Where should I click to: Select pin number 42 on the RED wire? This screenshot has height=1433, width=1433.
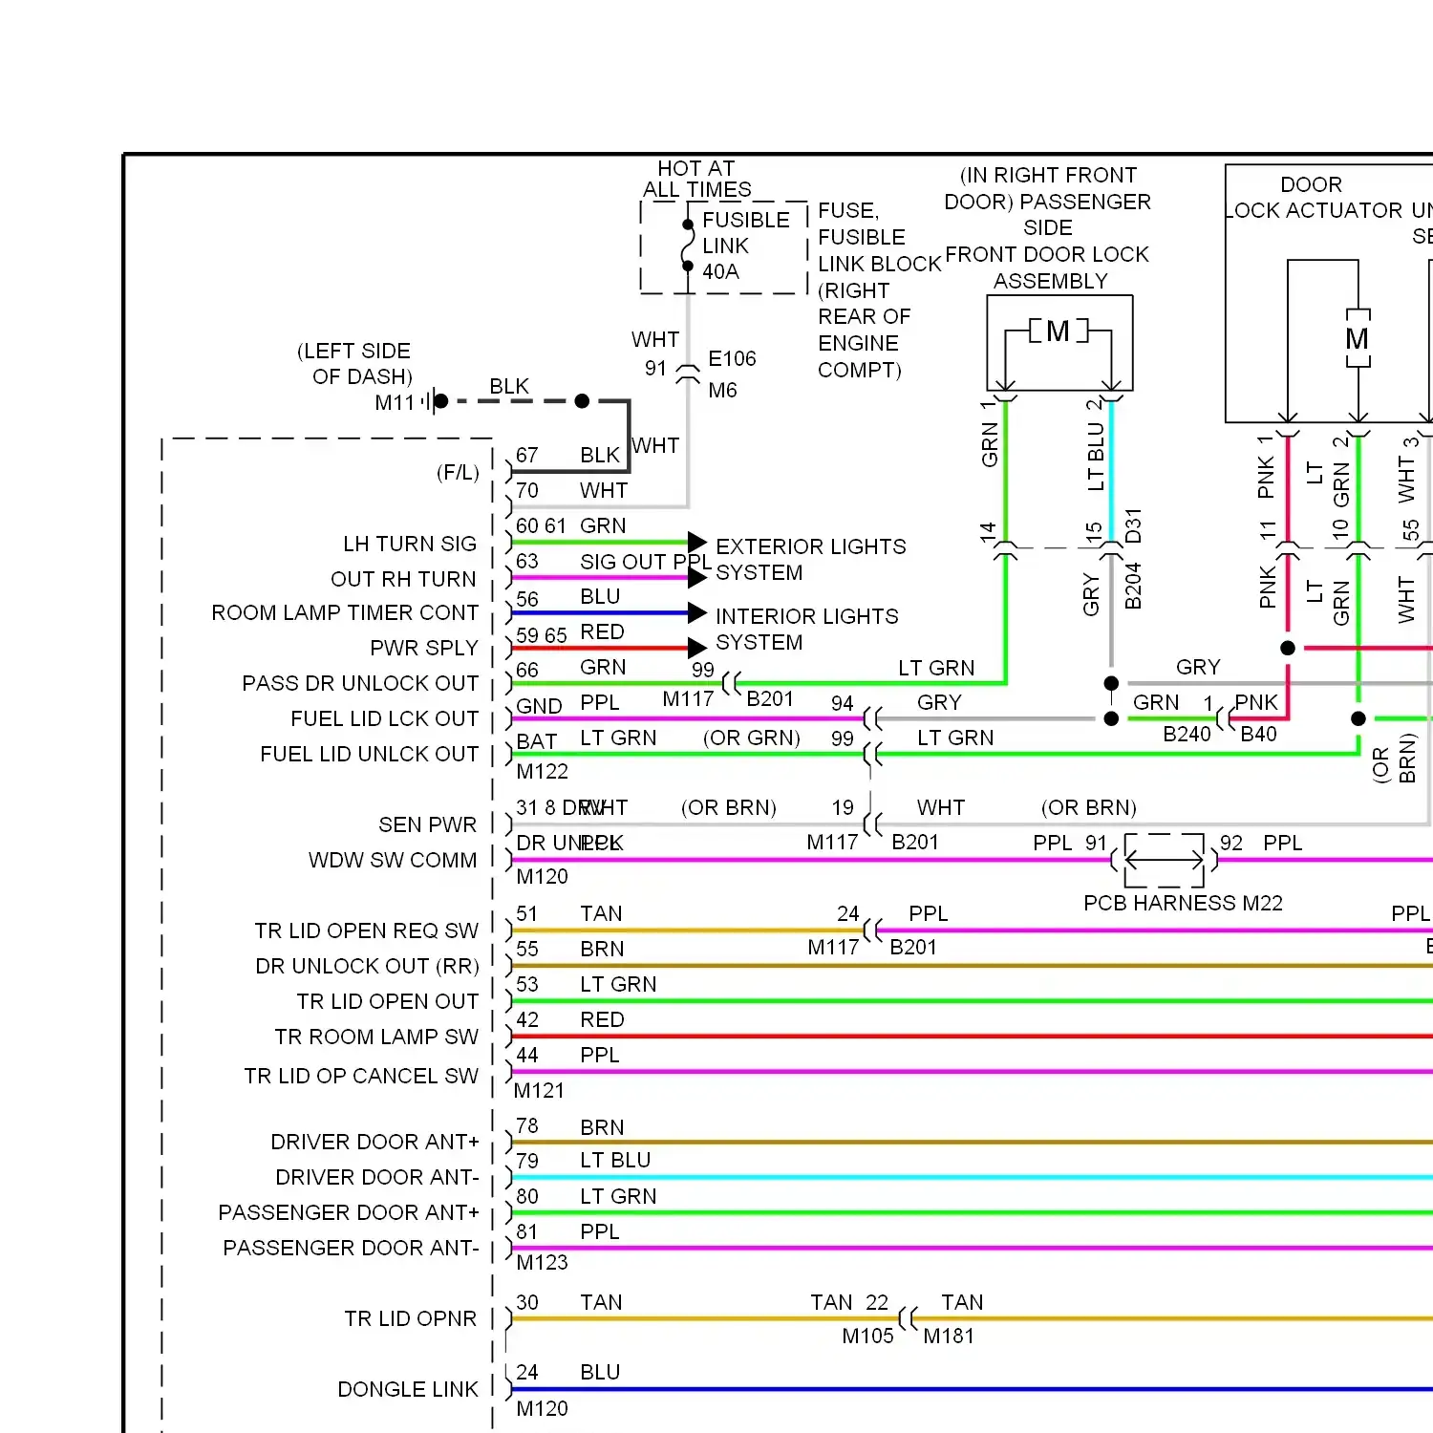[527, 1019]
